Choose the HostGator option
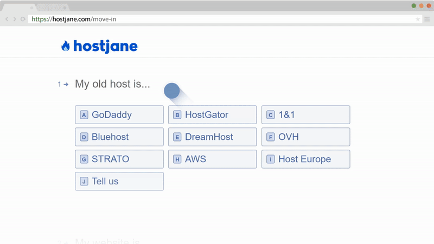Viewport: 434px width, 244px height. point(212,115)
